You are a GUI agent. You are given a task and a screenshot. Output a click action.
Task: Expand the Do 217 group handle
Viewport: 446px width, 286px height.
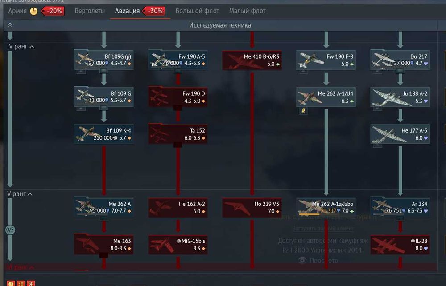[x=400, y=71]
